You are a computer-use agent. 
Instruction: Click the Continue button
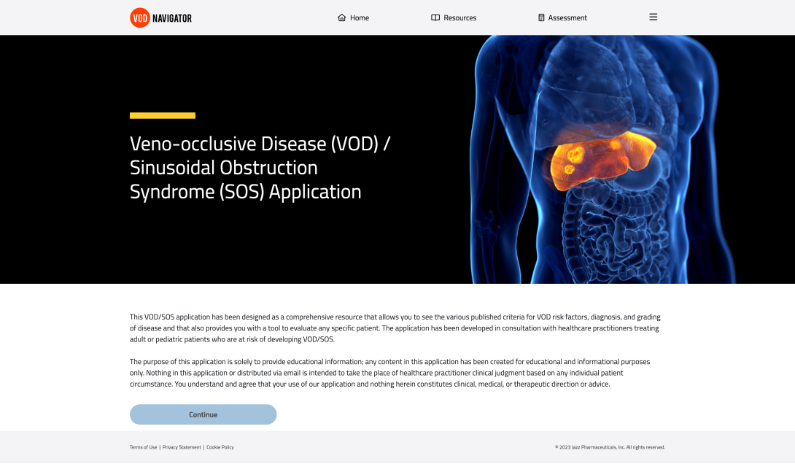[x=203, y=414]
